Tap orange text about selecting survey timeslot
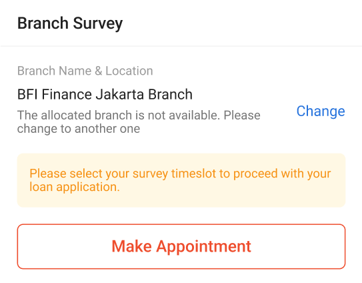This screenshot has height=283, width=362. pos(180,180)
